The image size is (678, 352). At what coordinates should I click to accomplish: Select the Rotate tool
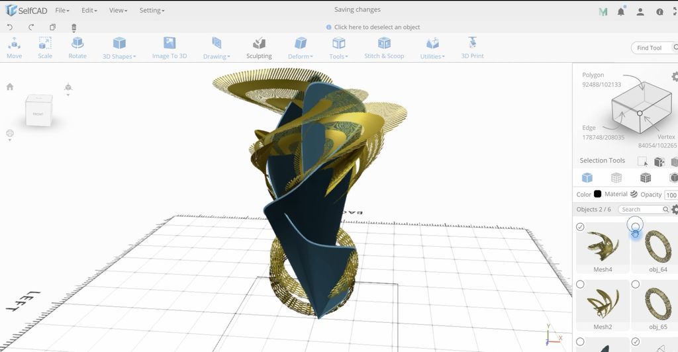(x=77, y=48)
